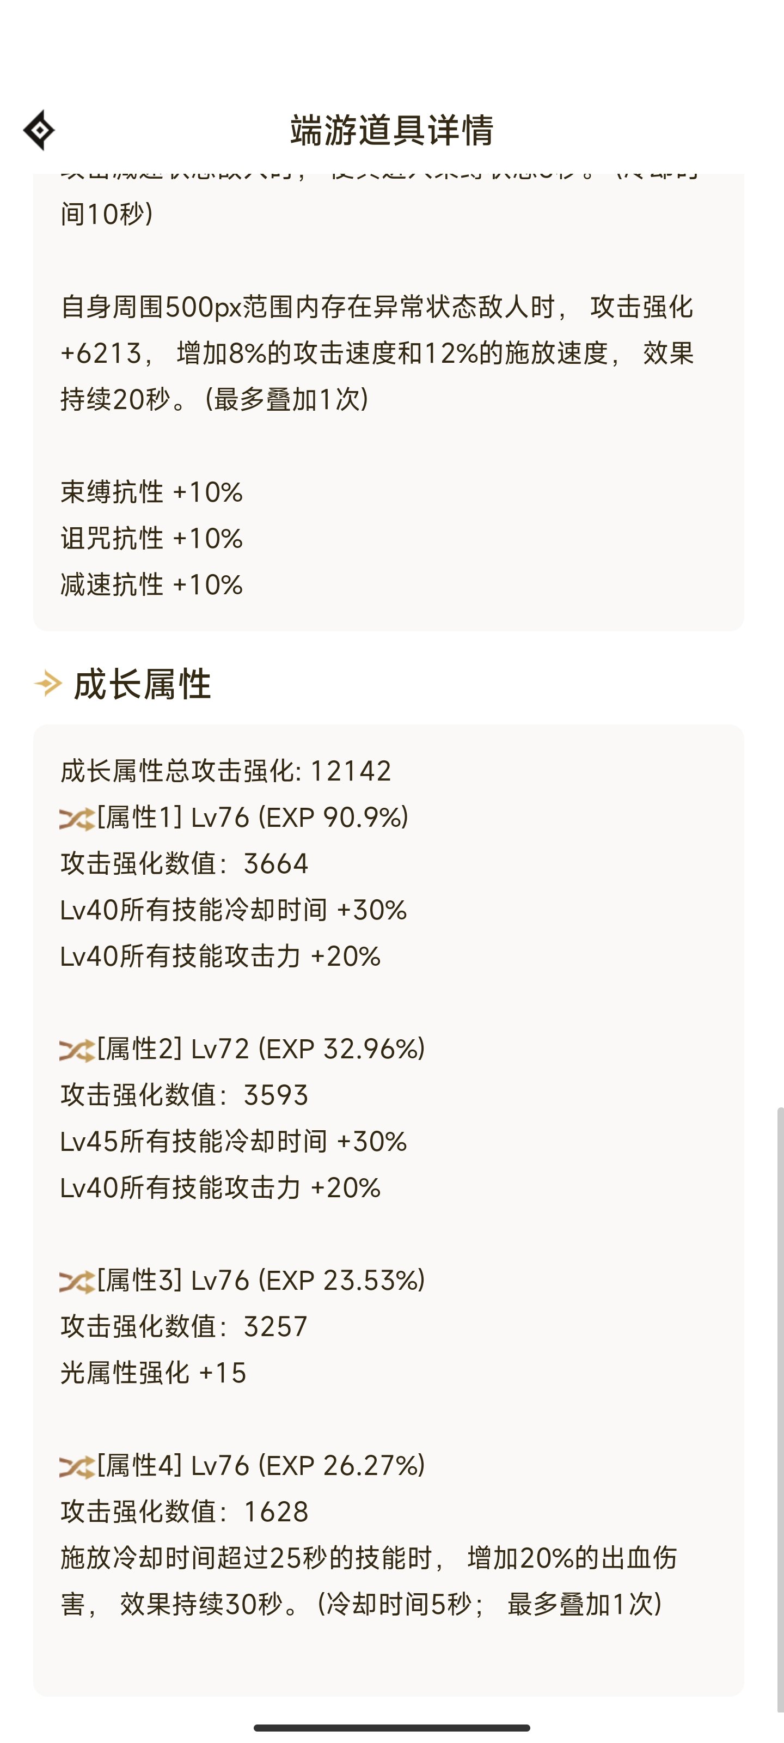784x1743 pixels.
Task: Tap the 束缚抗性 +10% line
Action: [151, 492]
